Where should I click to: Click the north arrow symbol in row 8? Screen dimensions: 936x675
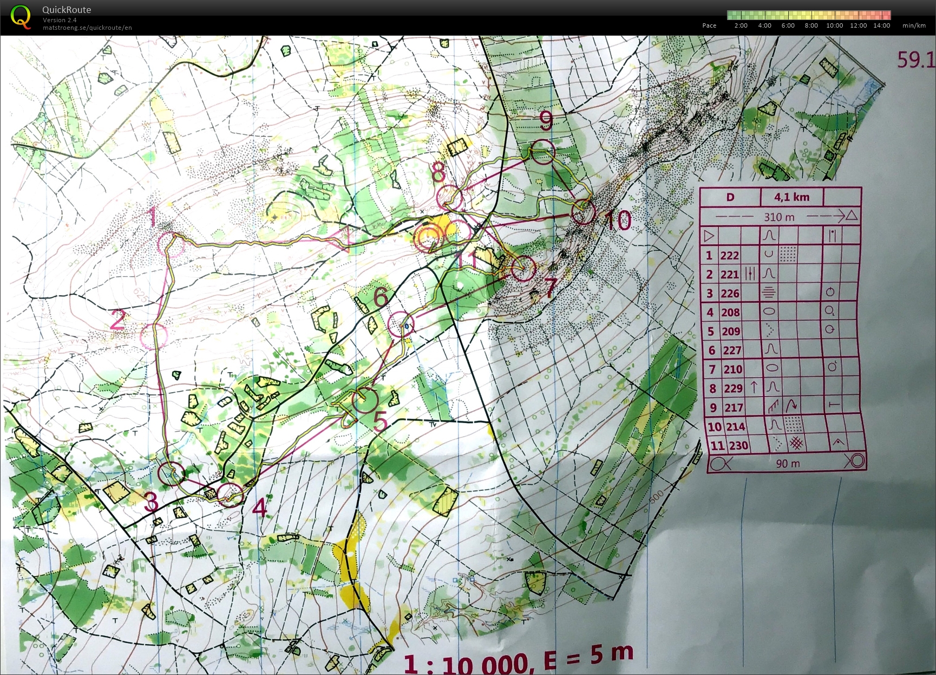coord(754,387)
